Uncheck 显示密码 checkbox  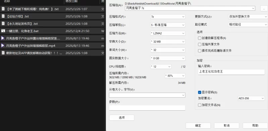click(199, 92)
